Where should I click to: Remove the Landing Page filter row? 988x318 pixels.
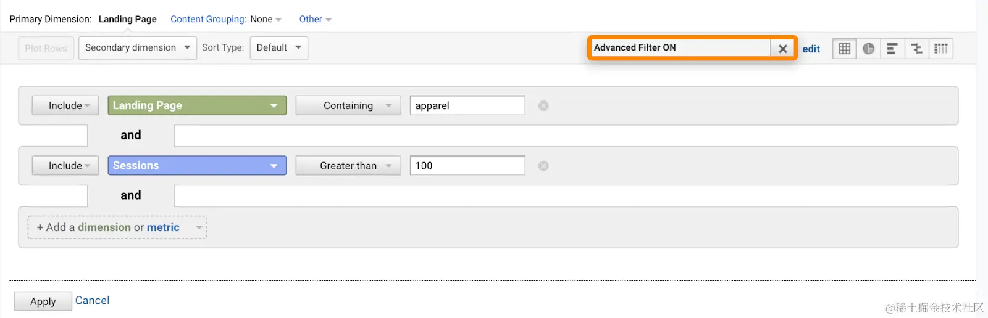(543, 106)
